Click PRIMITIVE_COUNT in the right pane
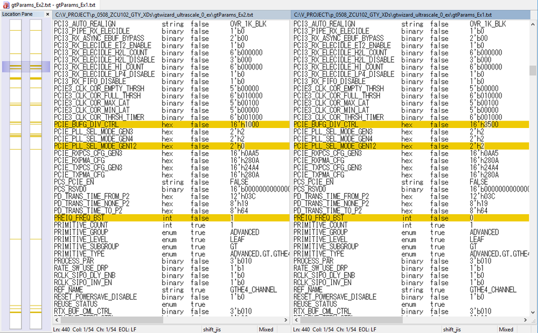Image resolution: width=538 pixels, height=333 pixels. (x=320, y=225)
